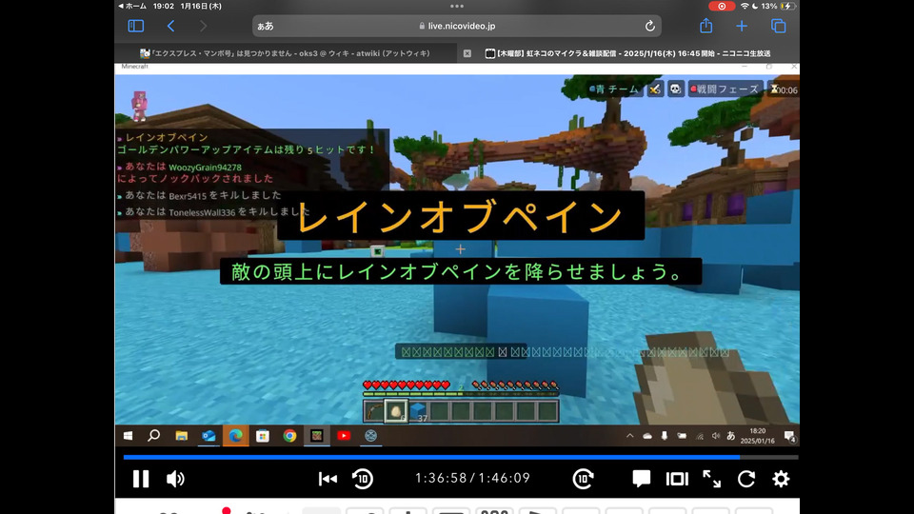Image resolution: width=914 pixels, height=514 pixels.
Task: Click the 青チーム team label
Action: pyautogui.click(x=612, y=89)
